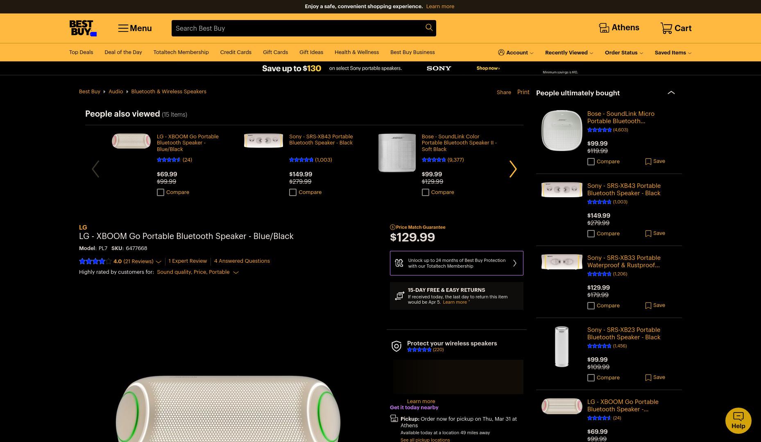Expand the 21 Reviews rating breakdown chevron
This screenshot has width=761, height=442.
pyautogui.click(x=159, y=262)
